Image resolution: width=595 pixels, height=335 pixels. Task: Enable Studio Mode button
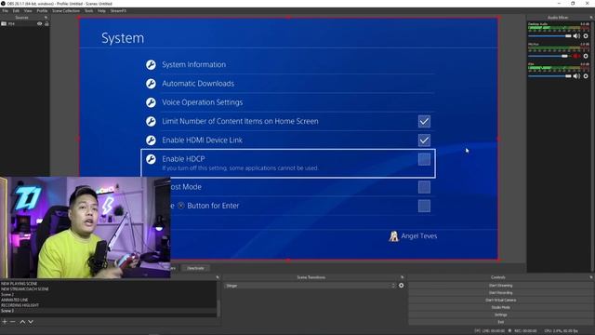click(500, 307)
